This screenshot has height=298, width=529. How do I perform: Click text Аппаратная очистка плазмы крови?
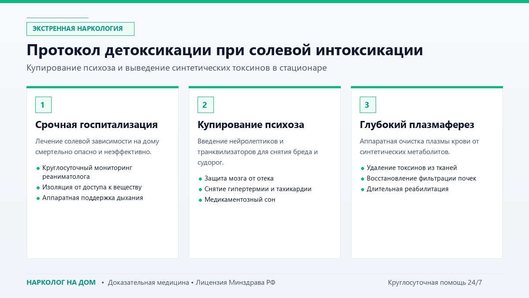point(419,147)
